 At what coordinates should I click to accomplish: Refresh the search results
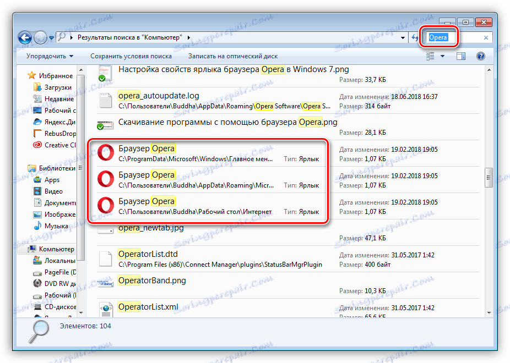click(x=414, y=37)
